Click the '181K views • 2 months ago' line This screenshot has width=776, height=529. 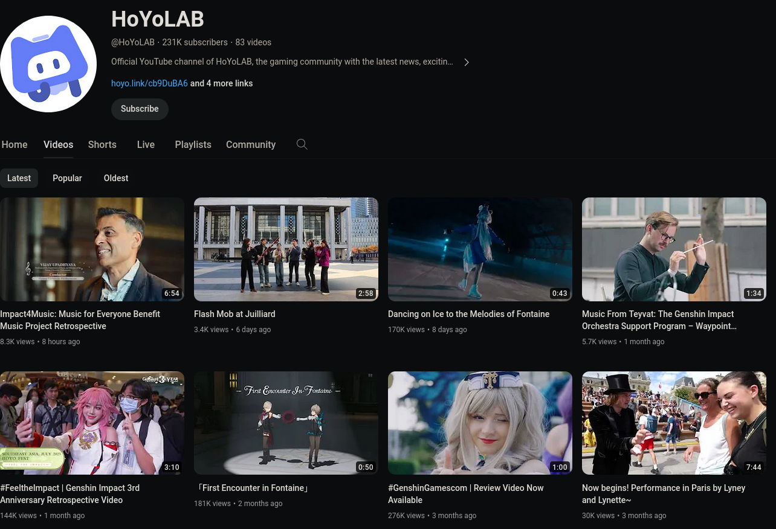(x=238, y=504)
